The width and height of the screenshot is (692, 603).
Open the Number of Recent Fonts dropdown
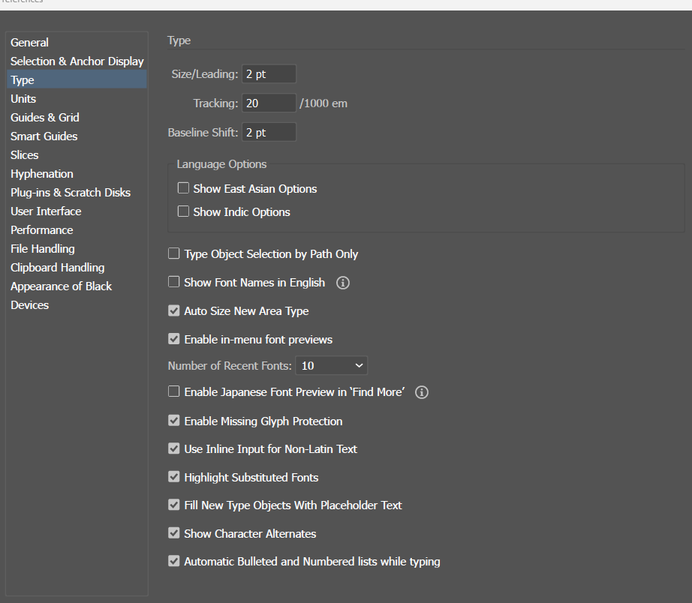(x=332, y=366)
